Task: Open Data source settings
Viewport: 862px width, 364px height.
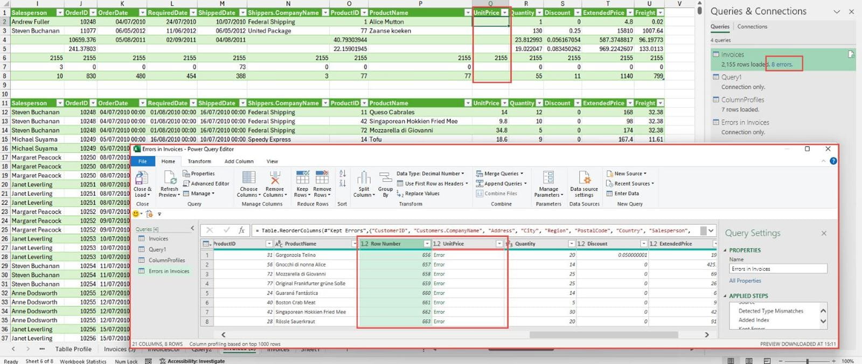Action: tap(584, 178)
